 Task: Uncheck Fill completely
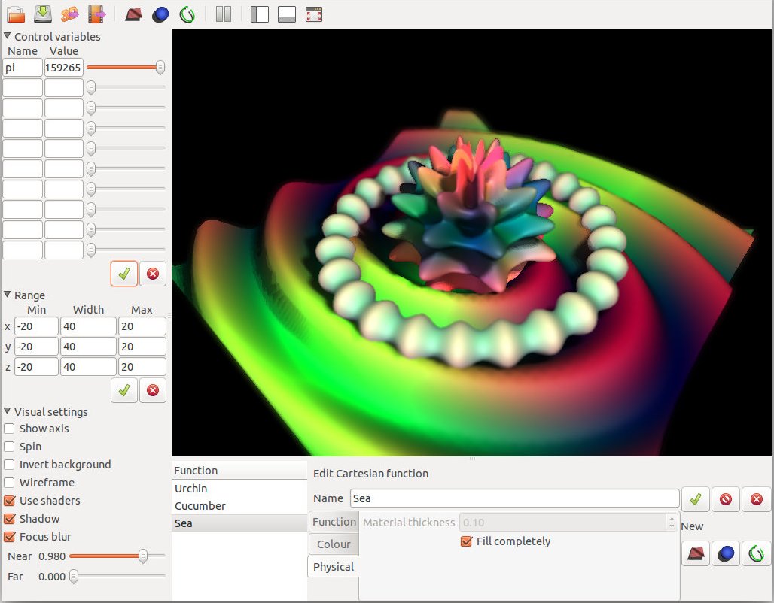pos(466,541)
